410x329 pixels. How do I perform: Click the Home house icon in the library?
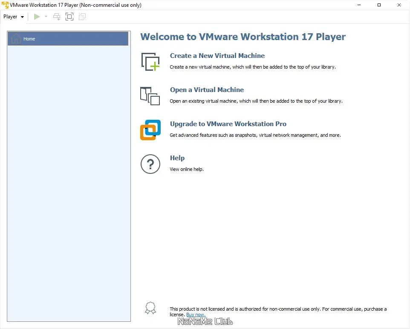click(16, 38)
